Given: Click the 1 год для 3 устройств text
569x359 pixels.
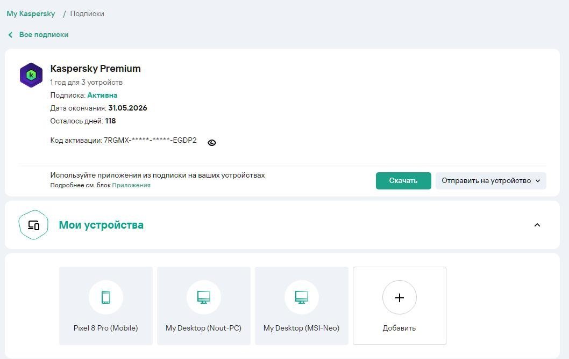Looking at the screenshot, I should click(x=87, y=83).
